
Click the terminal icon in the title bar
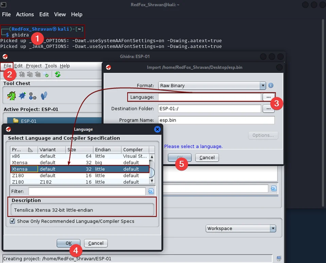3,4
